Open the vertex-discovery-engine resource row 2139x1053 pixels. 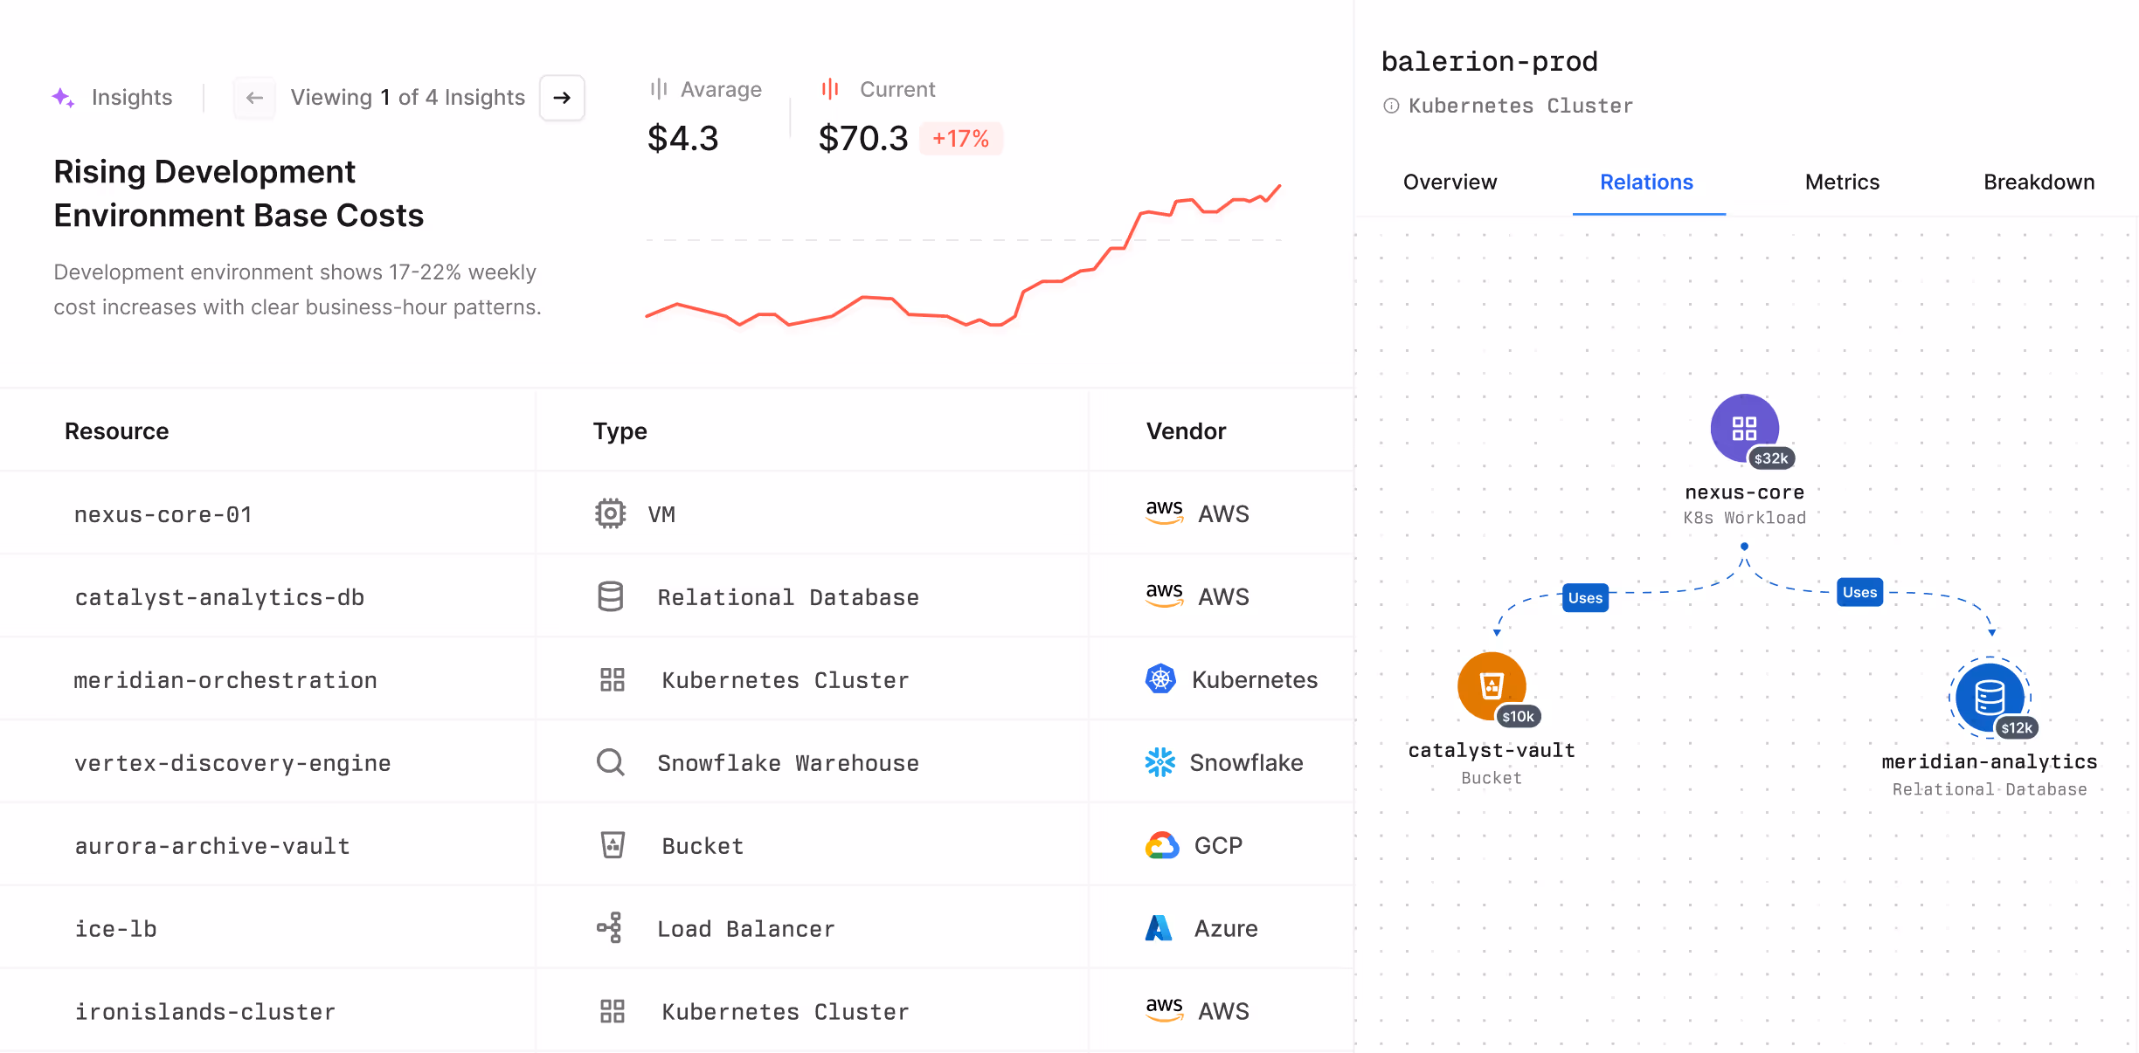(x=677, y=762)
